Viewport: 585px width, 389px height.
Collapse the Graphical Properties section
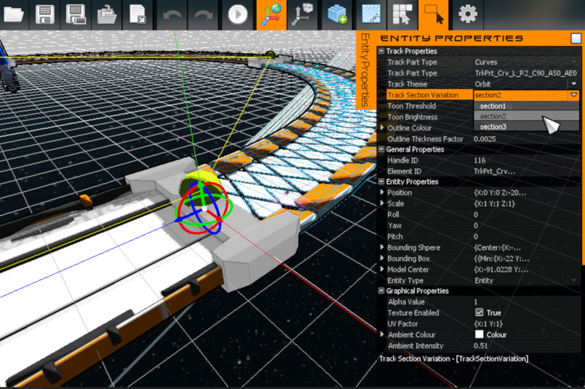click(x=381, y=291)
